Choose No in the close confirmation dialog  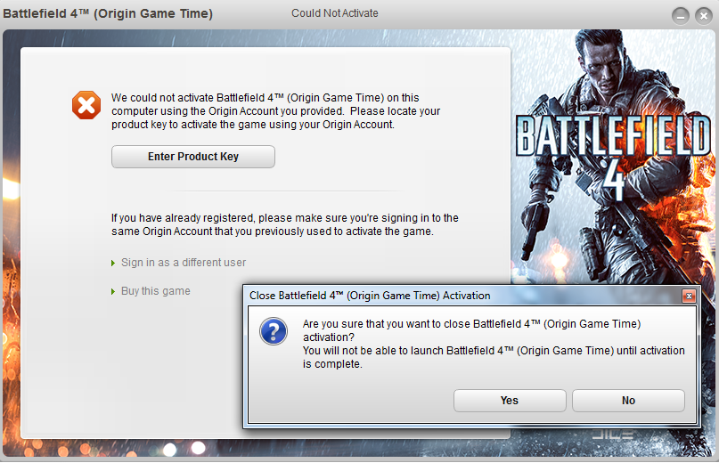coord(628,401)
